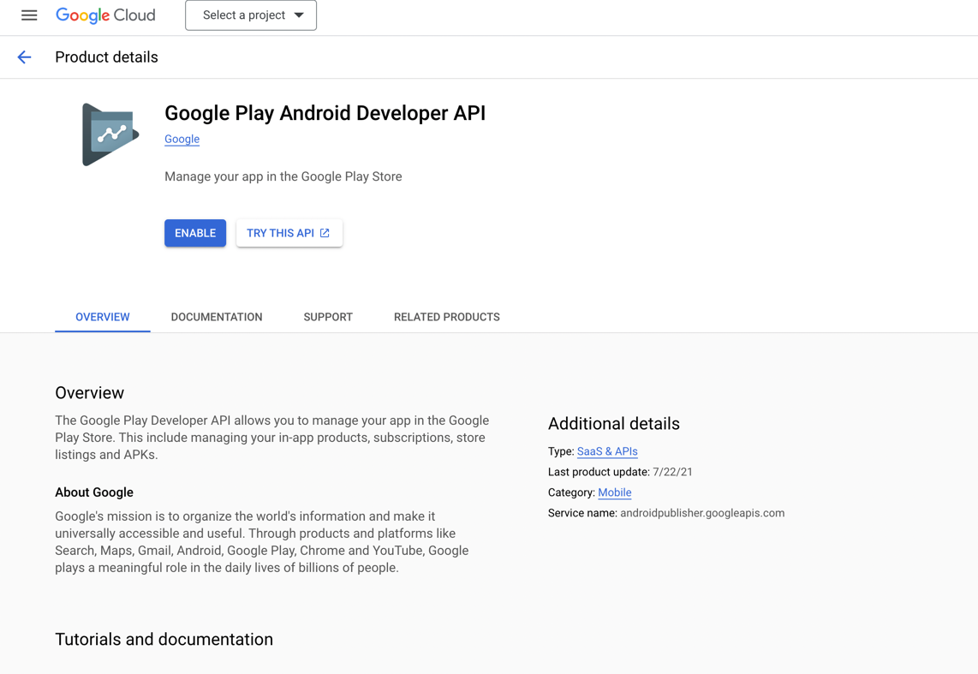Image resolution: width=978 pixels, height=674 pixels.
Task: Click the Overview section heading
Action: [x=90, y=393]
